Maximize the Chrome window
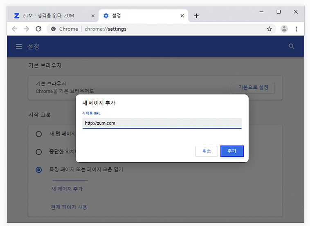This screenshot has width=310, height=226. [279, 12]
